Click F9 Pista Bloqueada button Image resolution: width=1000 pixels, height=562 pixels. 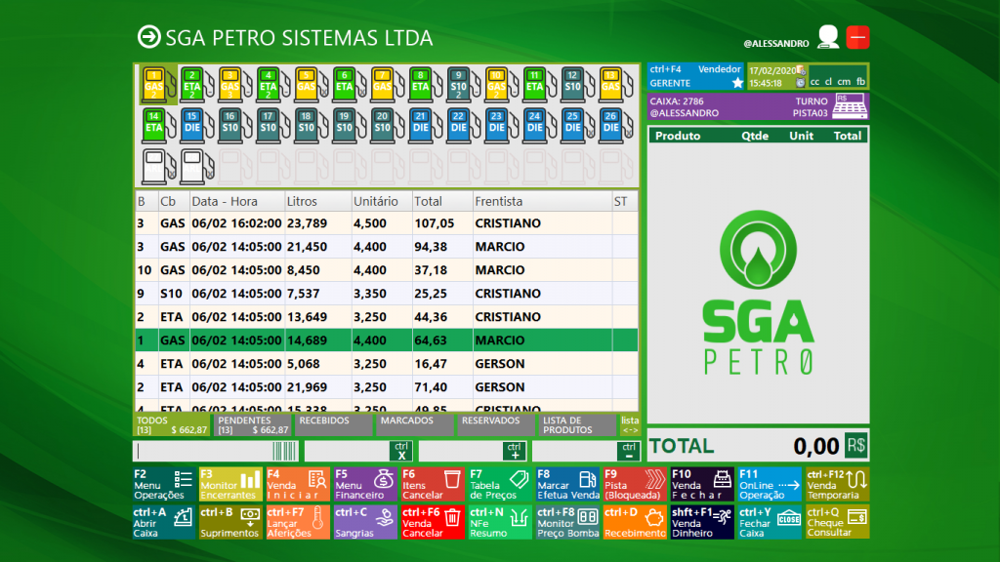635,484
